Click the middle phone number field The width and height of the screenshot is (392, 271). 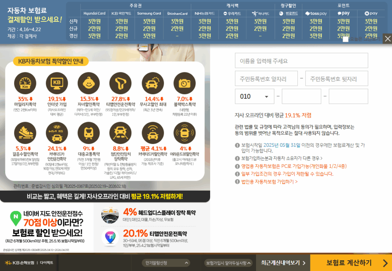click(302, 96)
